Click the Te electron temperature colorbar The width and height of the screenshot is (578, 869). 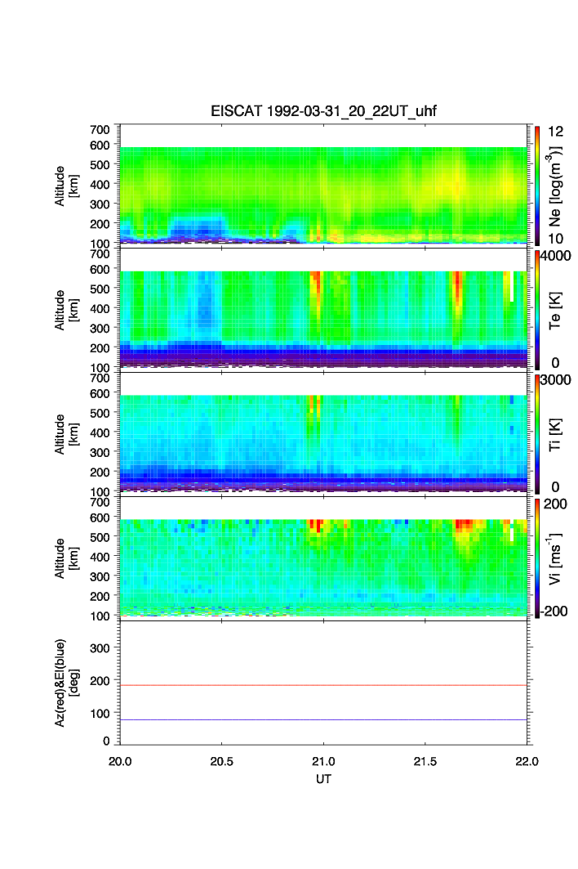(537, 310)
